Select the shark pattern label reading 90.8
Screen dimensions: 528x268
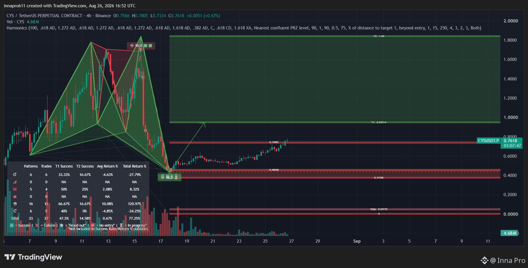(x=141, y=46)
